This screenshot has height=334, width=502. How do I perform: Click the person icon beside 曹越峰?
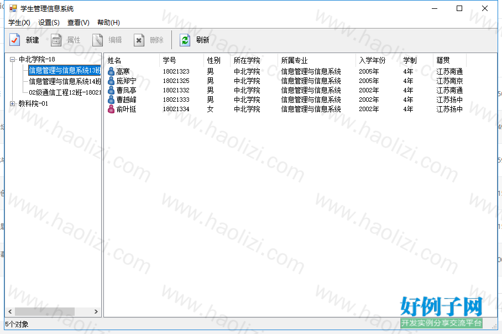[x=111, y=100]
